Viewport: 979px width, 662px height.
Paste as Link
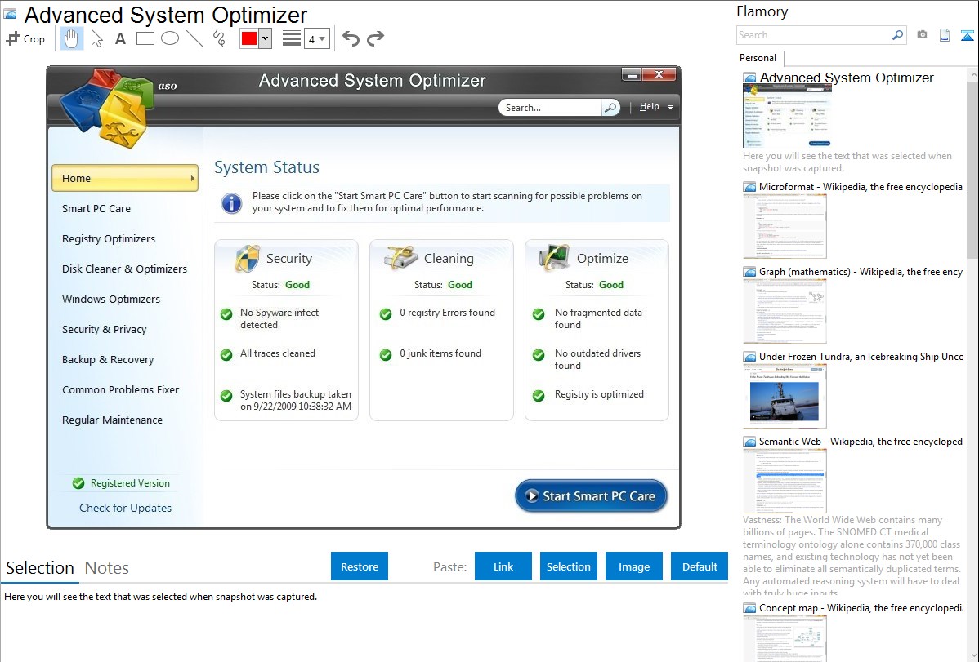click(x=503, y=566)
